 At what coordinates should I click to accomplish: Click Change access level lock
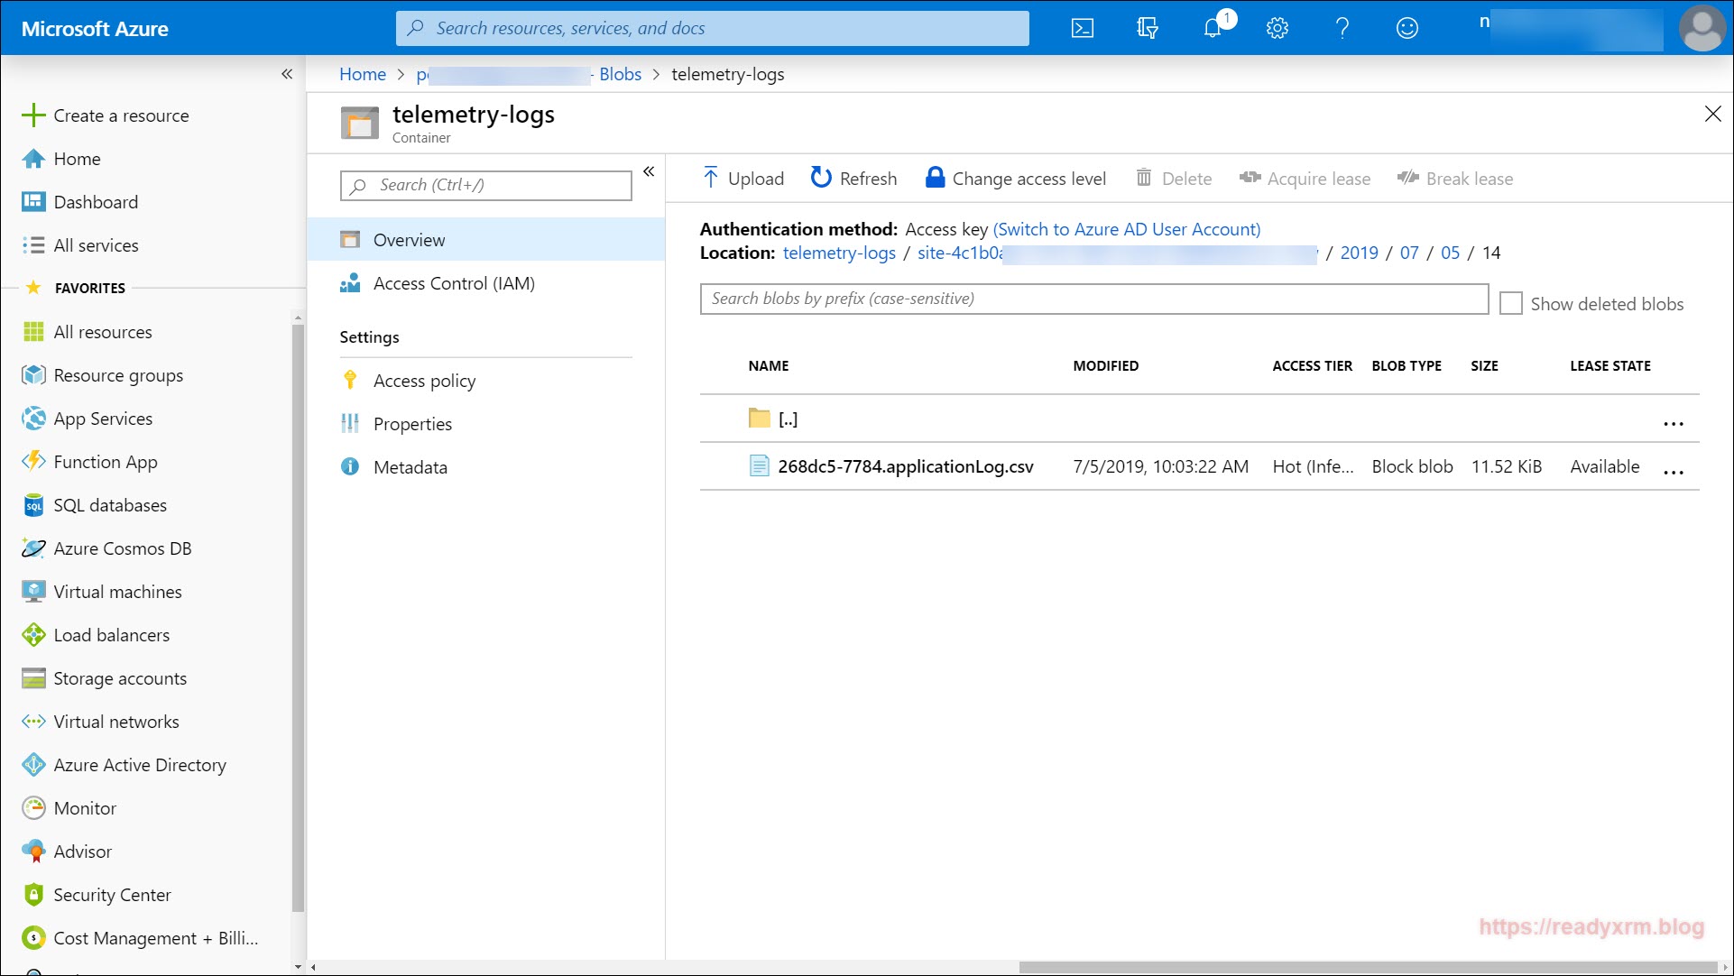[x=1016, y=179]
